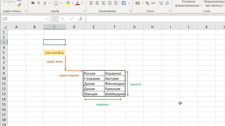This screenshot has width=225, height=126.
Task: Select the 'сдвиг вправо' text label
Action: click(x=69, y=75)
